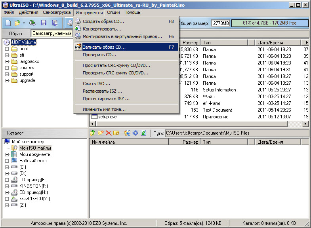Open the Самозагрузка menu
This screenshot has height=228, width=311.
57,12
